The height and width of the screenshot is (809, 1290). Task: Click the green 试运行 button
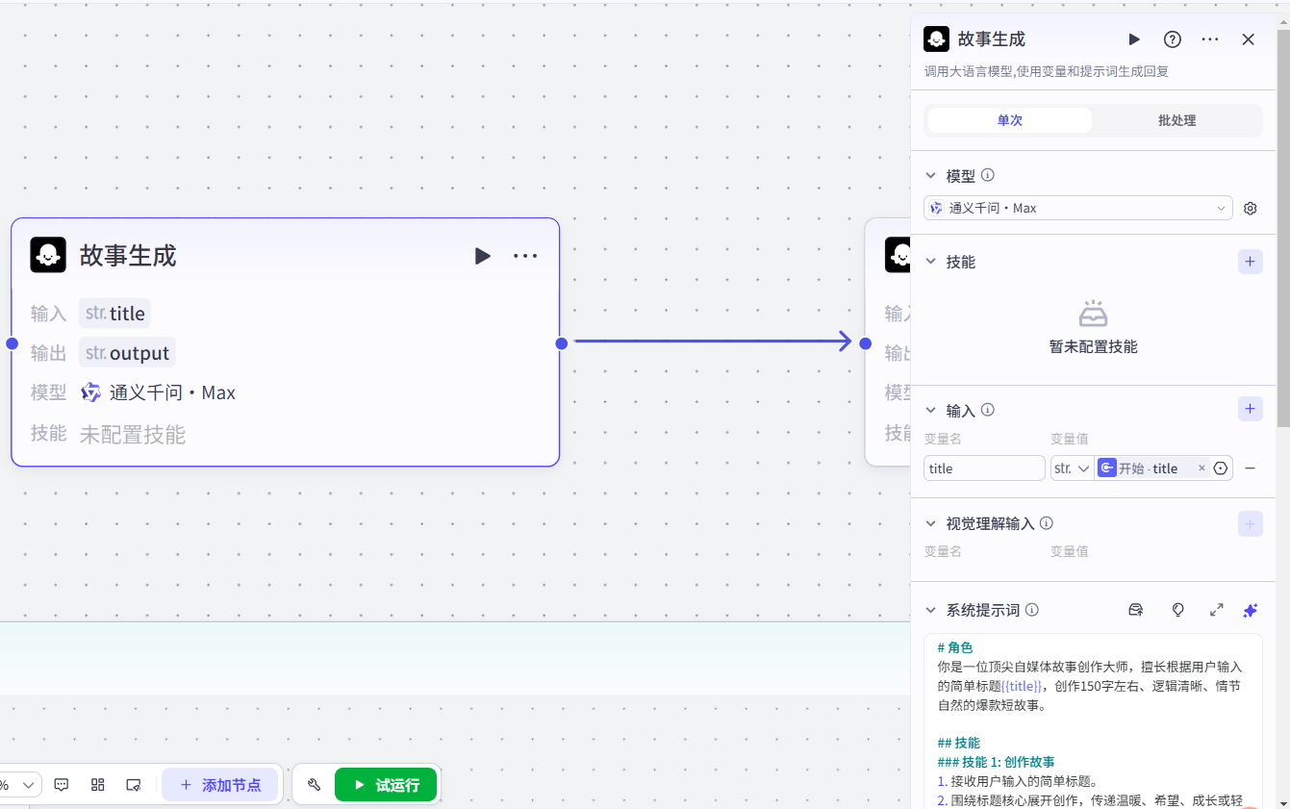(386, 785)
